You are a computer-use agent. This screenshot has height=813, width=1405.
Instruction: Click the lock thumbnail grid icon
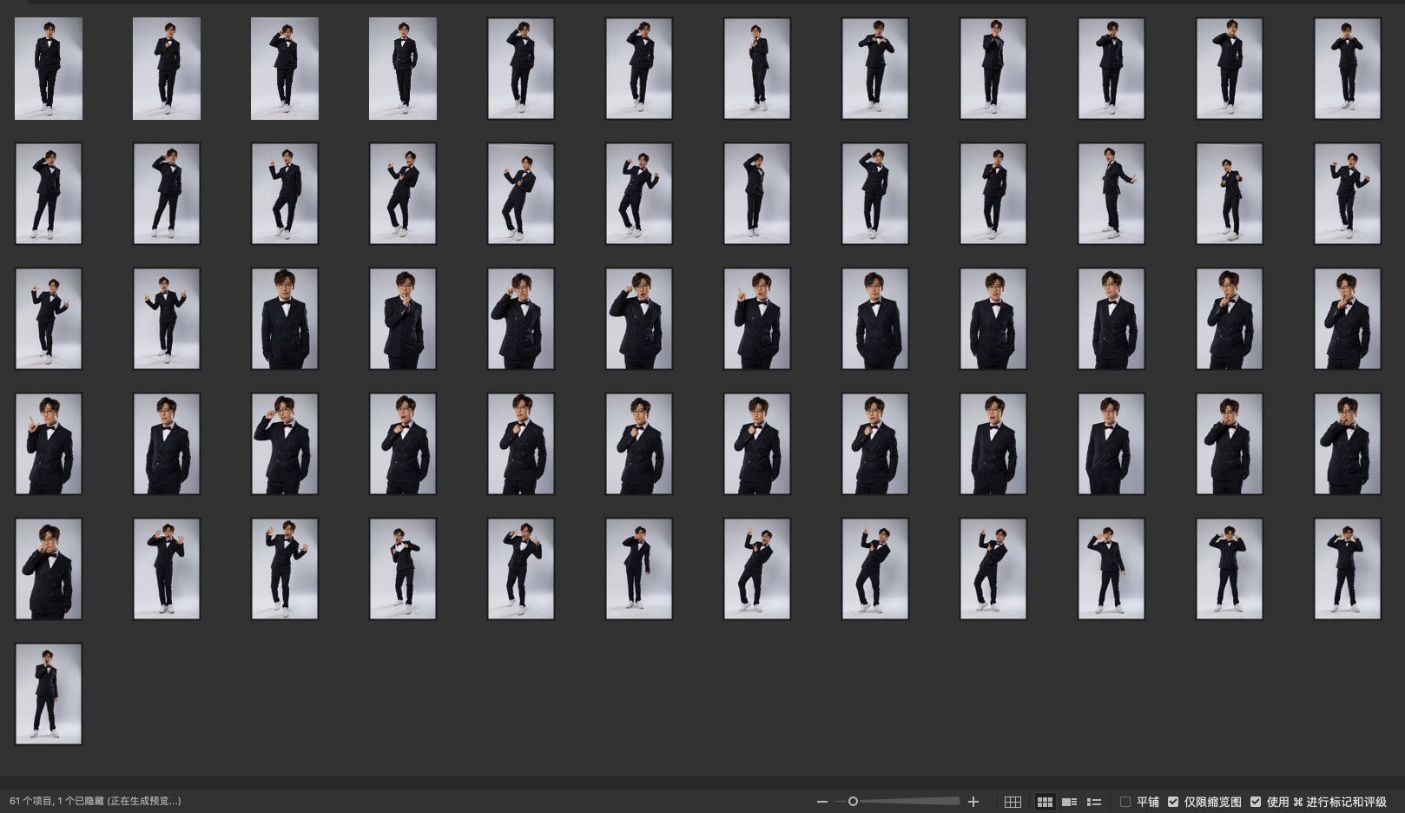point(1013,802)
